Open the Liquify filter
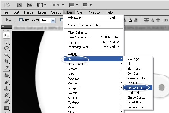 pyautogui.click(x=93, y=42)
